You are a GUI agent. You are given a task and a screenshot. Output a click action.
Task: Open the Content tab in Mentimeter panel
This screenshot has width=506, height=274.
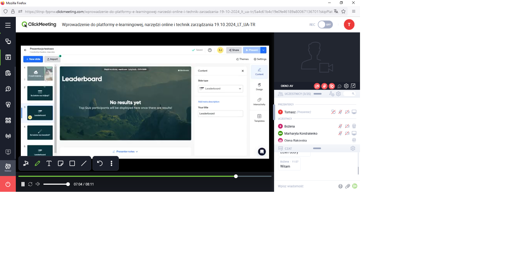point(259,72)
